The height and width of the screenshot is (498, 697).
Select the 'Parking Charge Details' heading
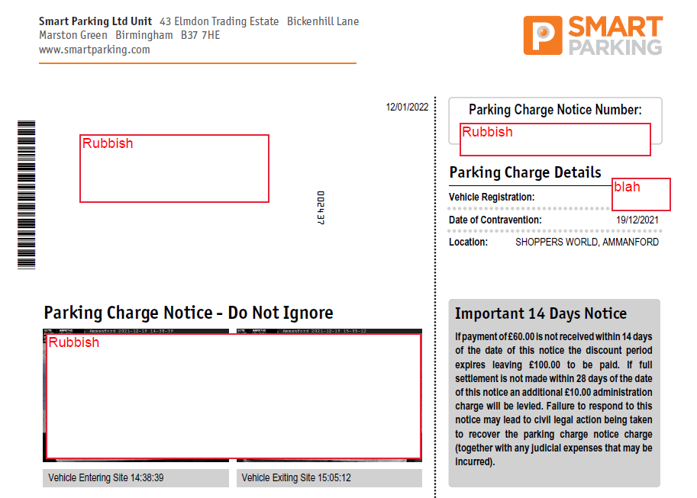point(525,172)
